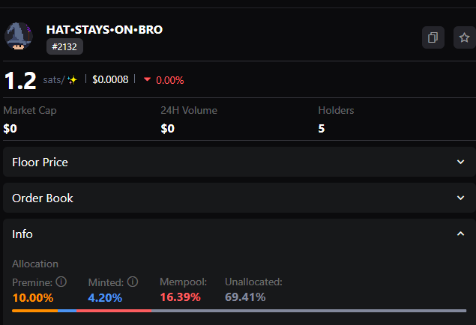Click the copy icon next to the title
The width and height of the screenshot is (476, 325).
pos(433,37)
